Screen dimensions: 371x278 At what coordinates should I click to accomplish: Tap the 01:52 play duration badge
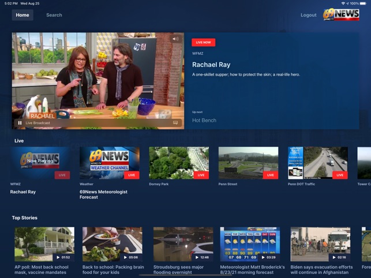point(63,257)
